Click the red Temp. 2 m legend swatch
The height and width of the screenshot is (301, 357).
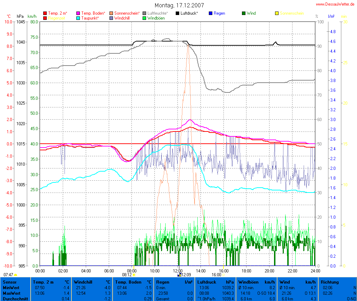[x=45, y=13]
